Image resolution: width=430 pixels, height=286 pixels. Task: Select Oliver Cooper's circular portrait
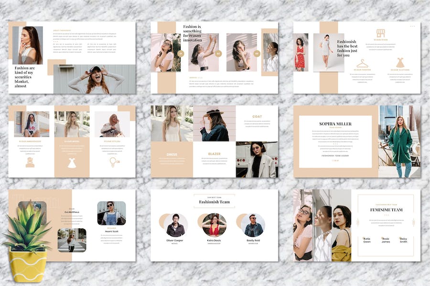pyautogui.click(x=175, y=225)
